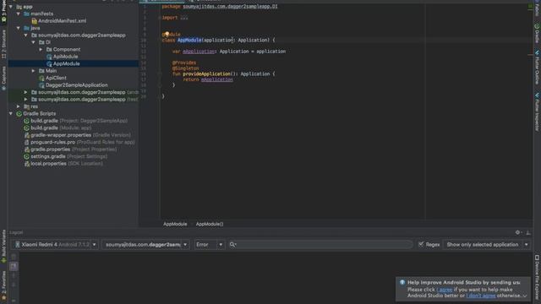Open Gradle tool window on right edge
This screenshot has width=541, height=304.
point(537,34)
